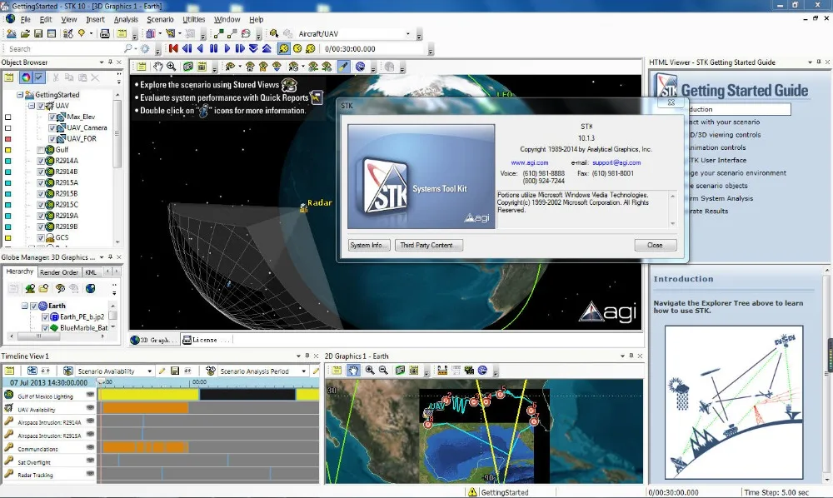
Task: Click the Save scenario icon
Action: point(37,33)
